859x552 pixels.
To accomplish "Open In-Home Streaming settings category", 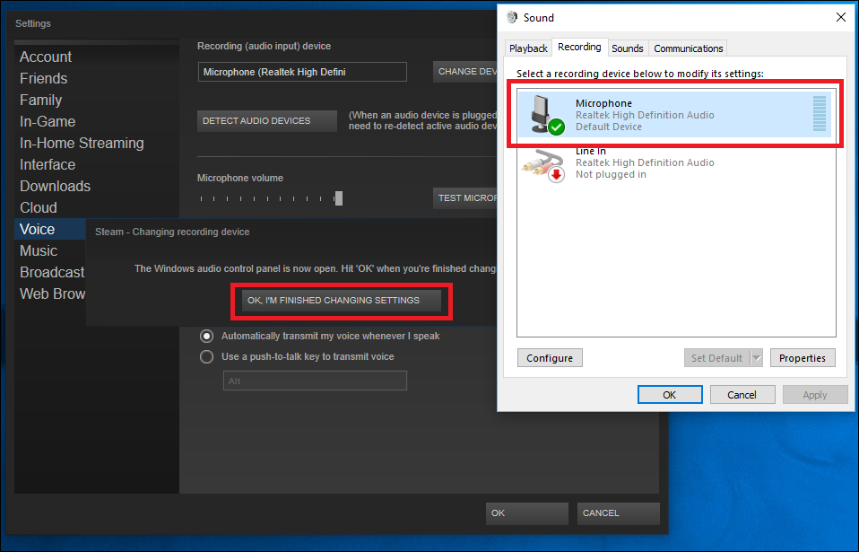I will point(82,143).
